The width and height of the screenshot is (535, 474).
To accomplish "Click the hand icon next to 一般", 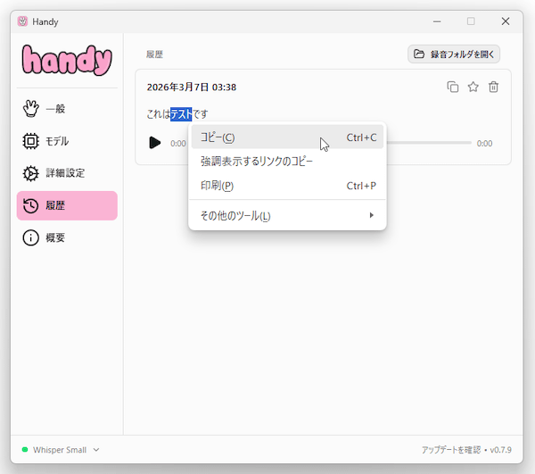I will [x=30, y=109].
